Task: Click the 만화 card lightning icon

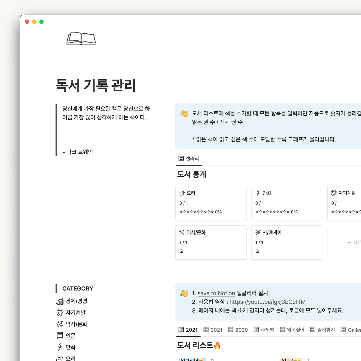Action: (x=258, y=193)
